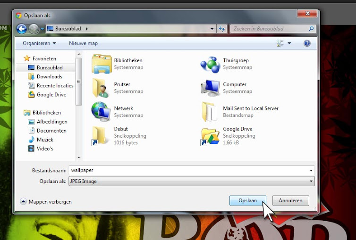Image resolution: width=356 pixels, height=240 pixels.
Task: Select Google Drive shortcut icon in file list
Action: click(x=210, y=137)
